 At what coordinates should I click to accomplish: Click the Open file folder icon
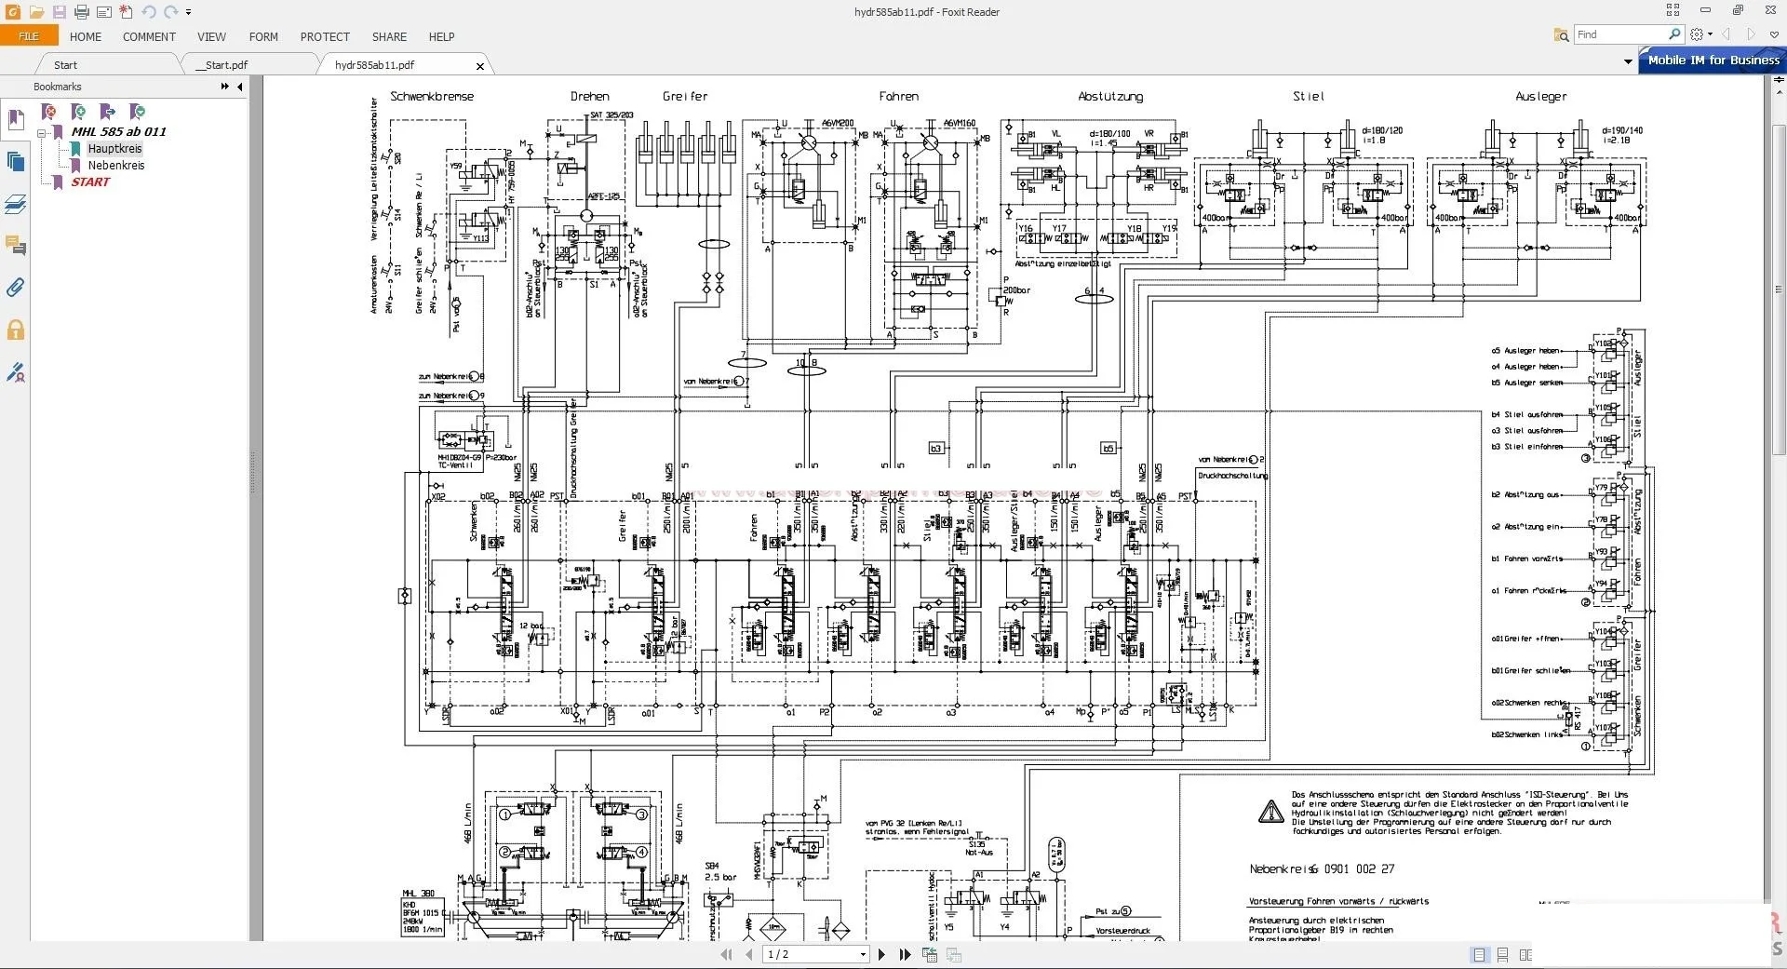pos(36,12)
